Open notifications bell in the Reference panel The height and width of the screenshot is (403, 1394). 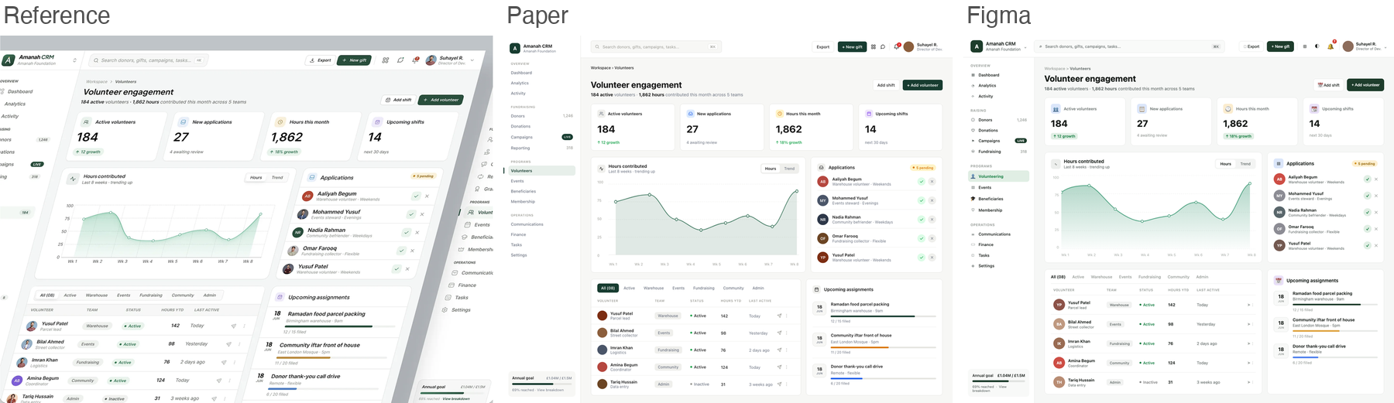coord(416,60)
